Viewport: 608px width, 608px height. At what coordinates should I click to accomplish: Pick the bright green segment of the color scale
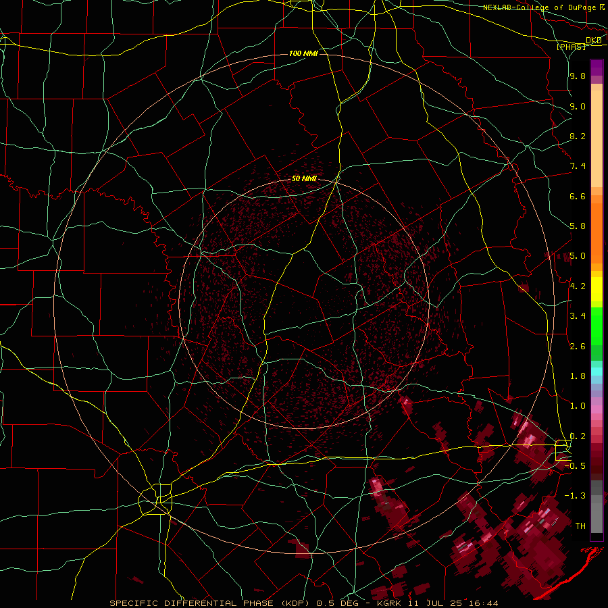pyautogui.click(x=597, y=326)
